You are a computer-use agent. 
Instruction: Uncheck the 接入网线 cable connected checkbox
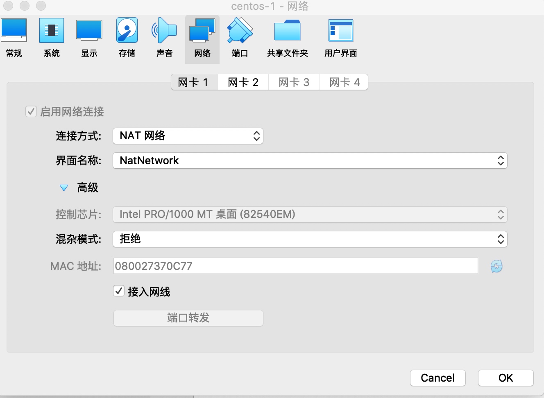click(119, 291)
